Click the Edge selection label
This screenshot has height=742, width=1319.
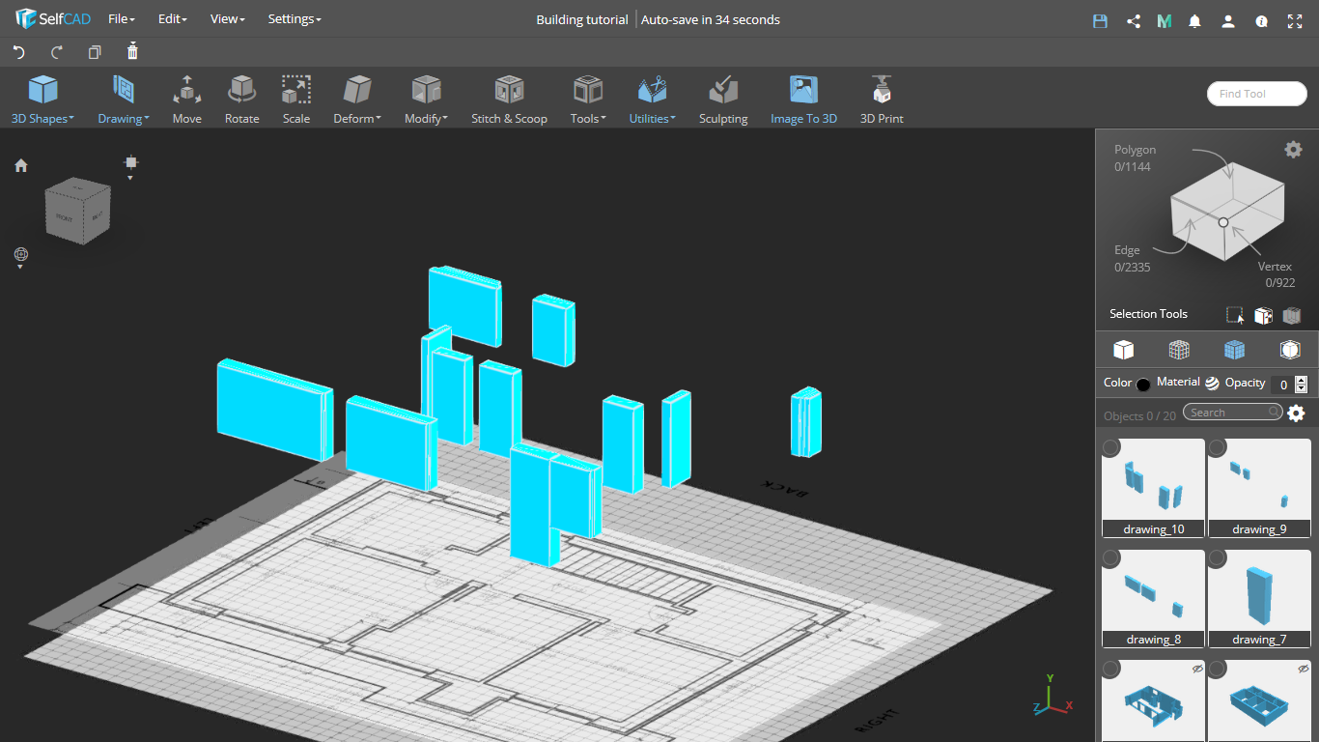tap(1127, 250)
